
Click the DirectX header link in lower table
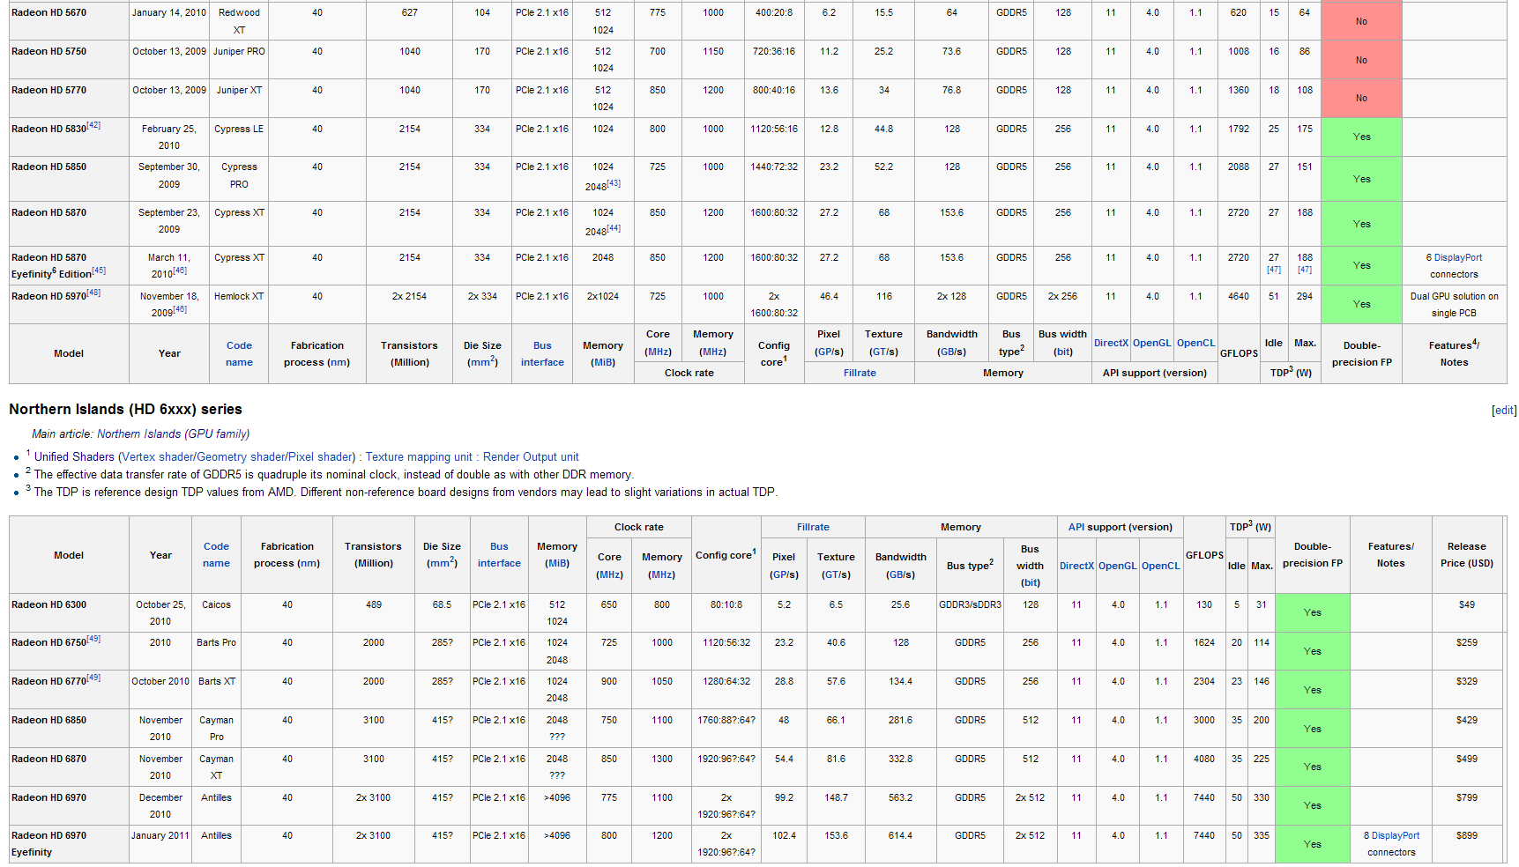(x=1076, y=566)
